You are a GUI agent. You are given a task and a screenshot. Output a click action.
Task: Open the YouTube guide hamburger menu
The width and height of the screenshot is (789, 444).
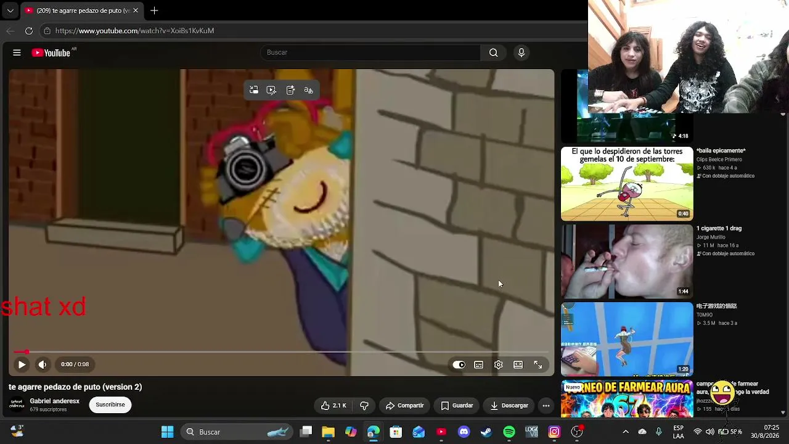[17, 52]
